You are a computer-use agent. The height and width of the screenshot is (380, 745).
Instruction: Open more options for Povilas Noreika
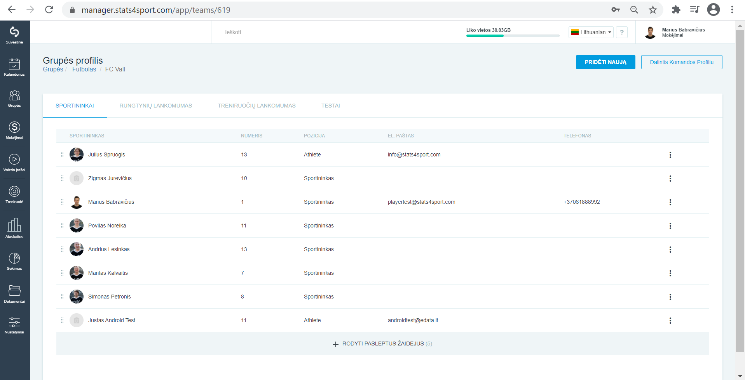(670, 226)
